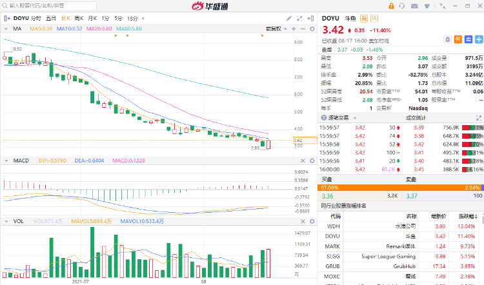This screenshot has height=285, width=484.
Task: Click the latest red candlestick
Action: point(268,144)
